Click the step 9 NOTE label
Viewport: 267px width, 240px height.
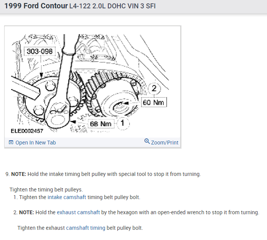point(19,174)
